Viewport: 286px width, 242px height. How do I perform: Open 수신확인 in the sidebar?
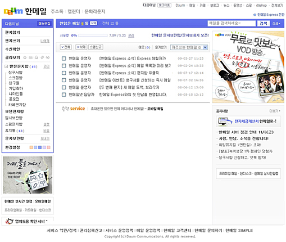12,50
